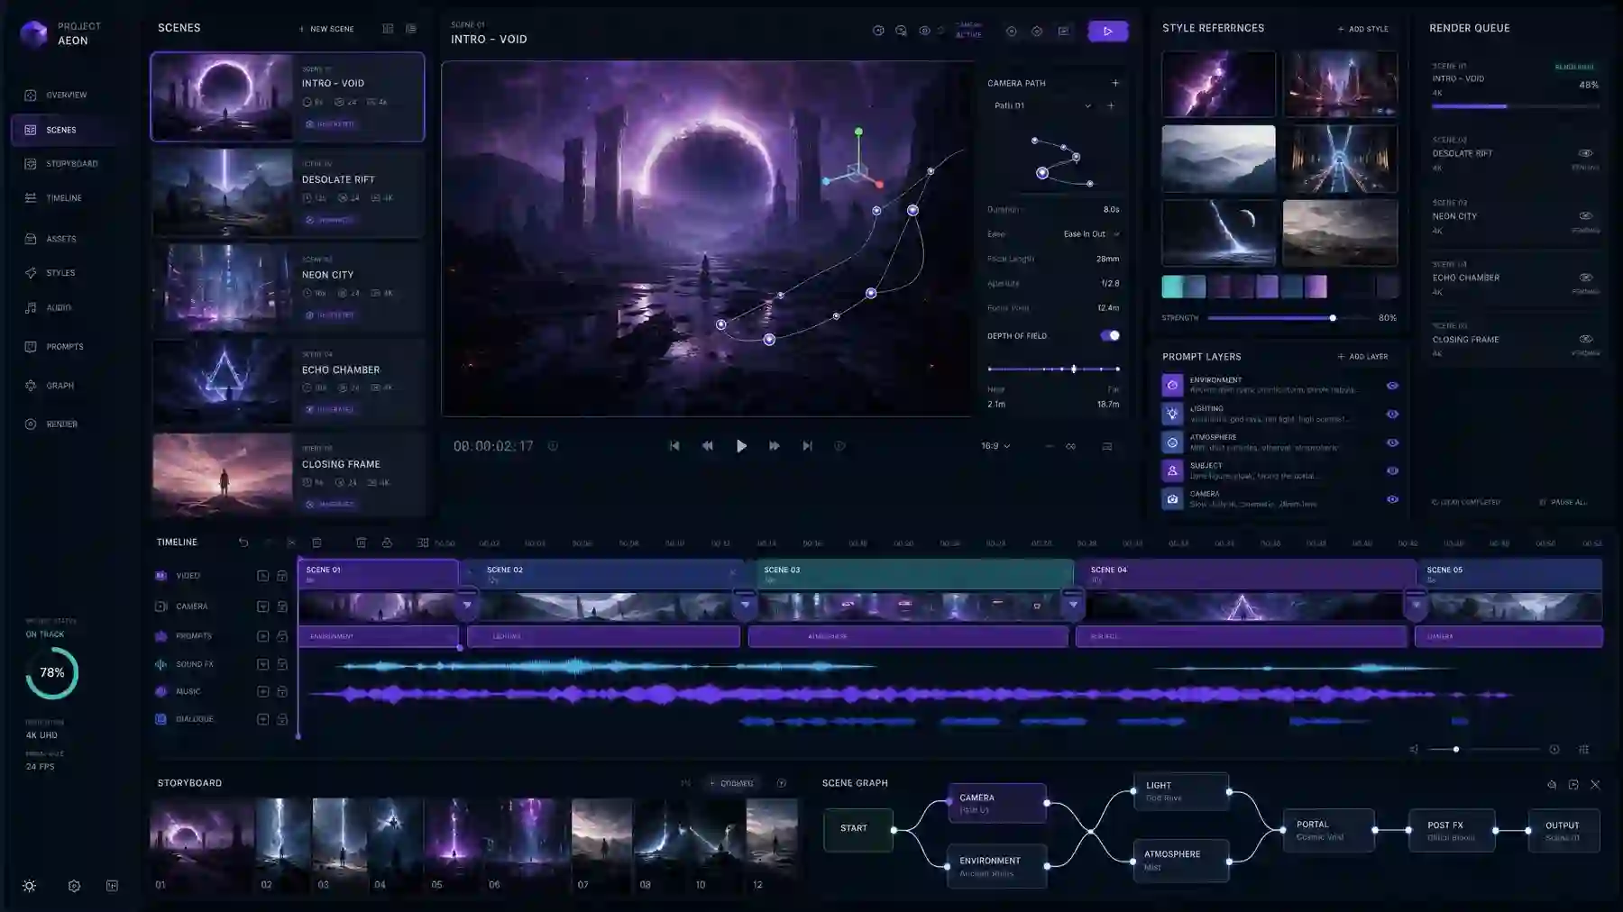The height and width of the screenshot is (912, 1623).
Task: Hide the Environment prompt layer
Action: tap(1392, 386)
